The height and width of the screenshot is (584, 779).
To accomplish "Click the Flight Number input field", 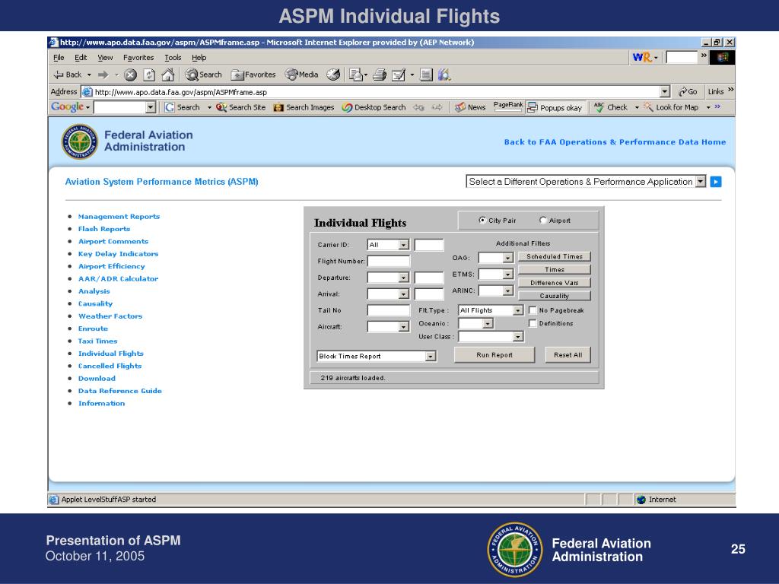I will [389, 262].
